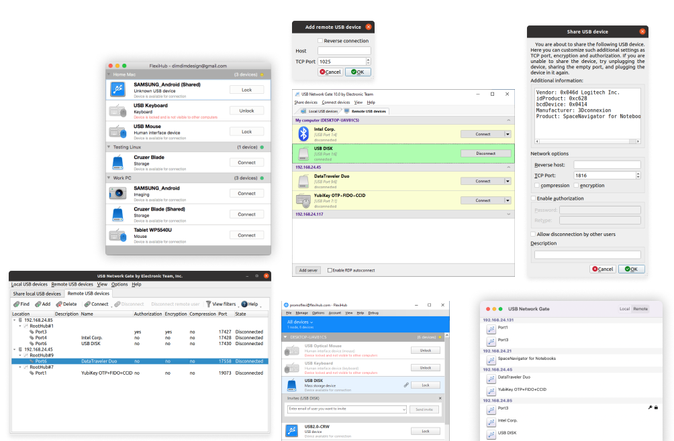
Task: Open Share devices menu in USB Network Gate 10.0
Action: click(x=305, y=103)
